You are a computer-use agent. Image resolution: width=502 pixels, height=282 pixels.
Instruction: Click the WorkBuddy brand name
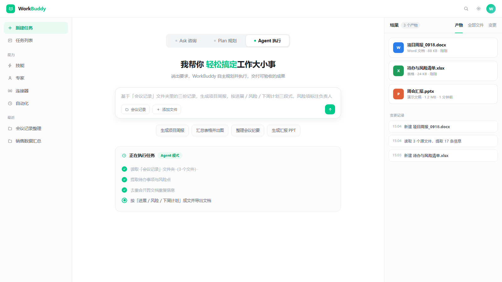(32, 9)
